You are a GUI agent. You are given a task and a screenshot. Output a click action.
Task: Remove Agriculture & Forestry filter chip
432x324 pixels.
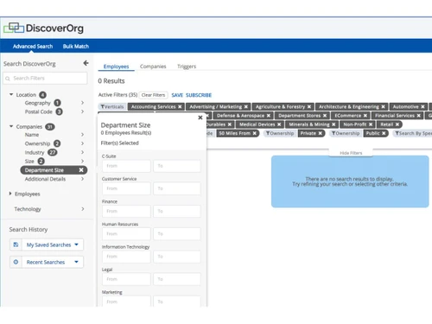309,106
